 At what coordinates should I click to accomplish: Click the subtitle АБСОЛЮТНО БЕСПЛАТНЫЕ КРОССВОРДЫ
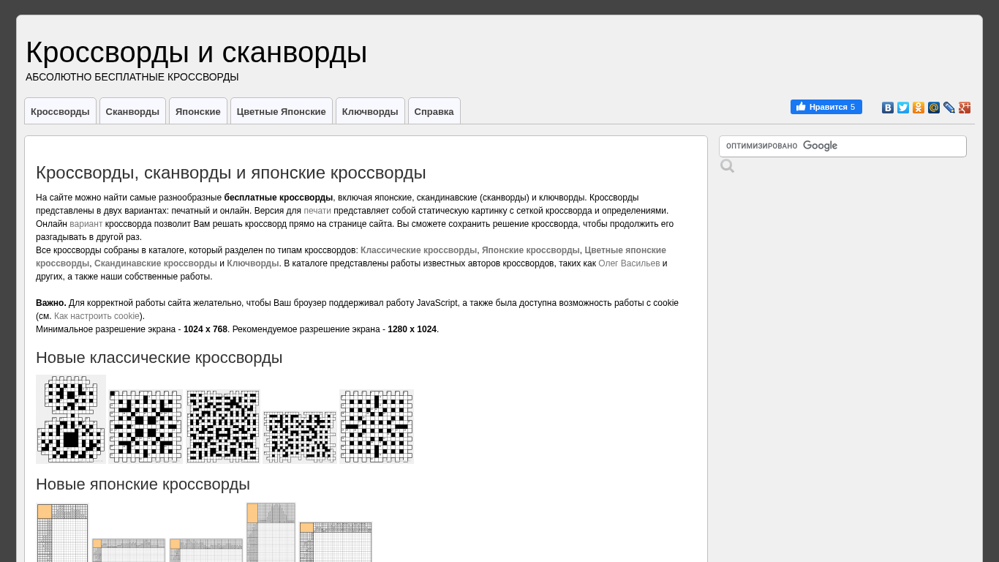[132, 77]
